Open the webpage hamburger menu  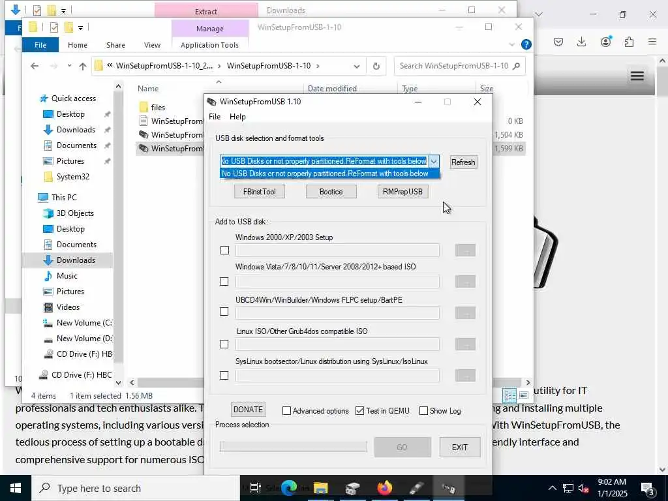637,76
